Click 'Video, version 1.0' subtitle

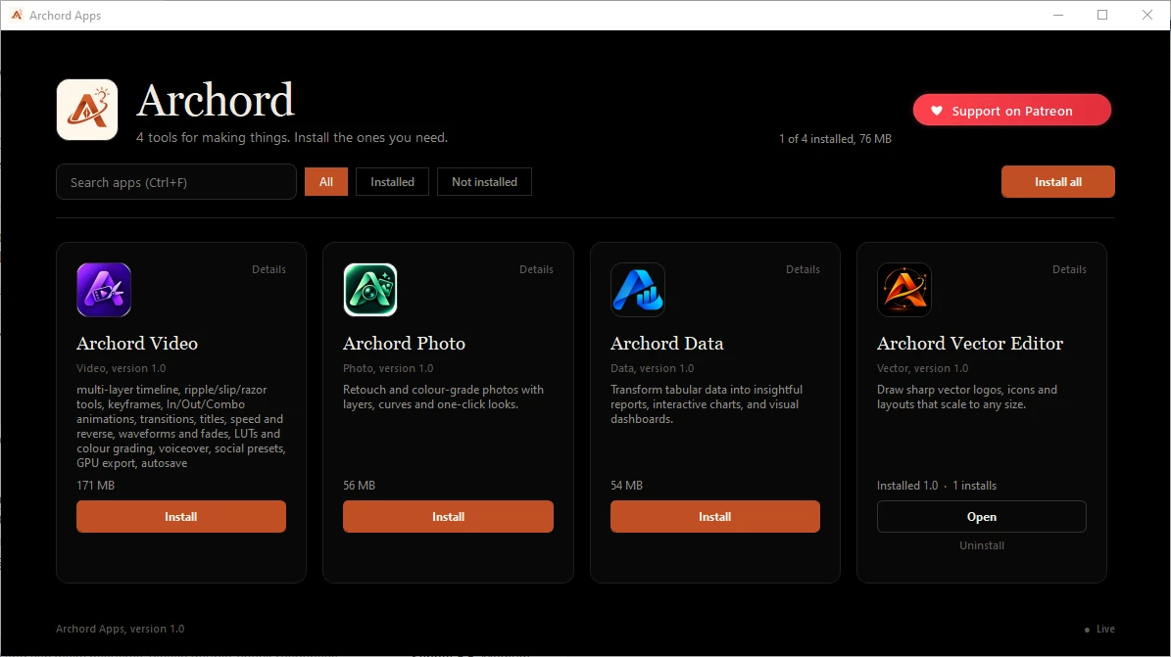click(x=121, y=368)
